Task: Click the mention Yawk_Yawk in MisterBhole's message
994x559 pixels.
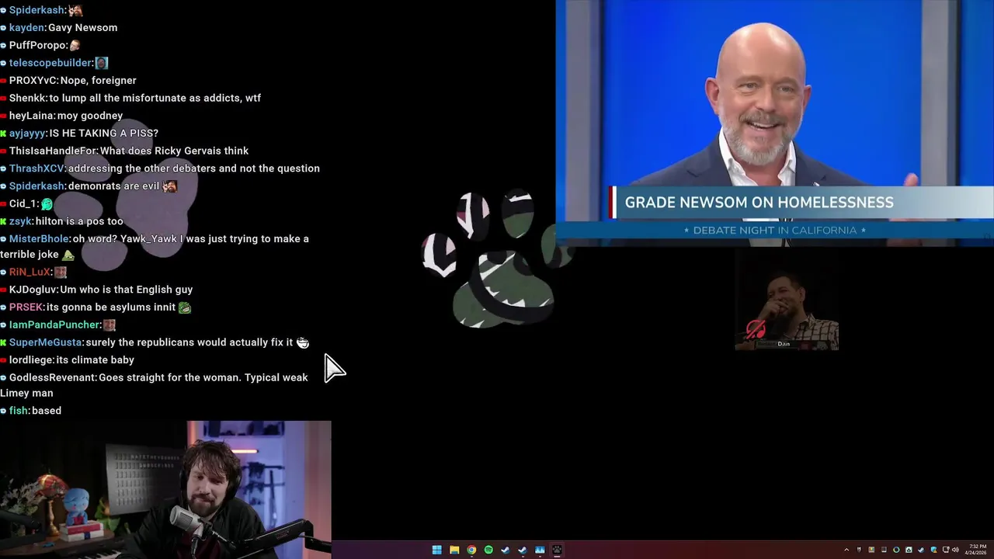Action: pos(148,239)
